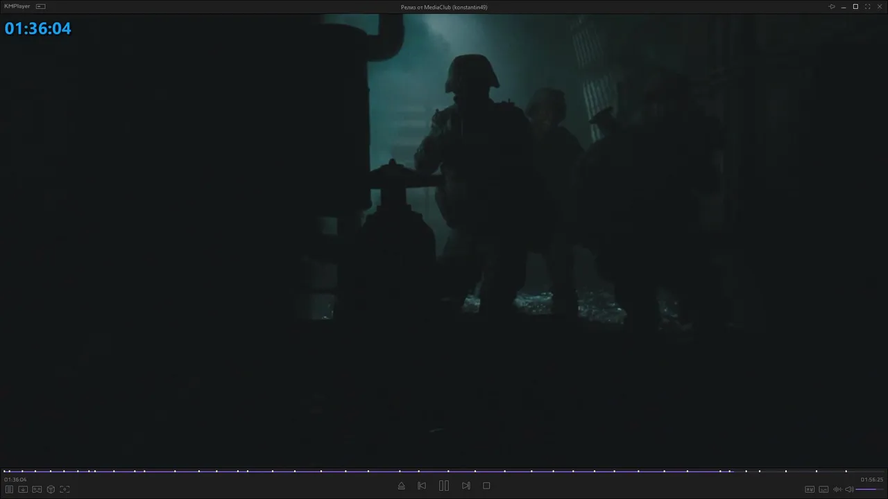The width and height of the screenshot is (888, 499).
Task: Open the download video icon
Action: click(x=23, y=489)
